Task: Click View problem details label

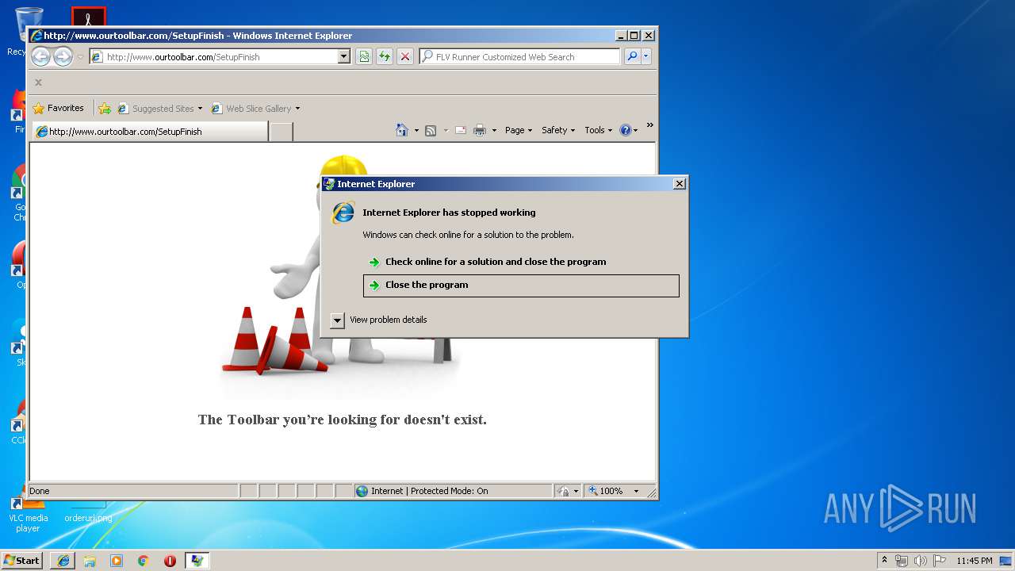Action: [389, 320]
